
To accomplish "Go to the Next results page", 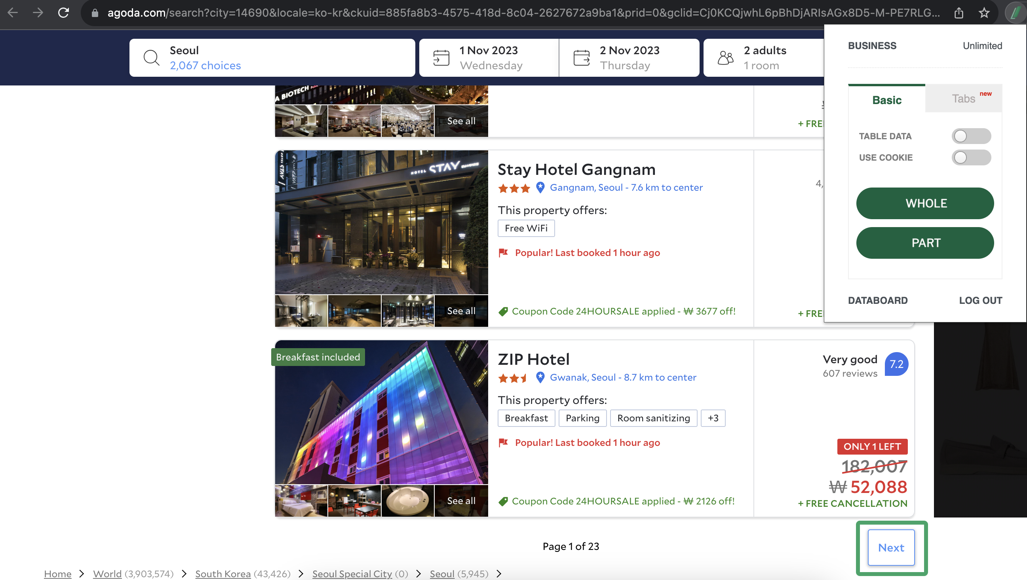I will [x=891, y=547].
